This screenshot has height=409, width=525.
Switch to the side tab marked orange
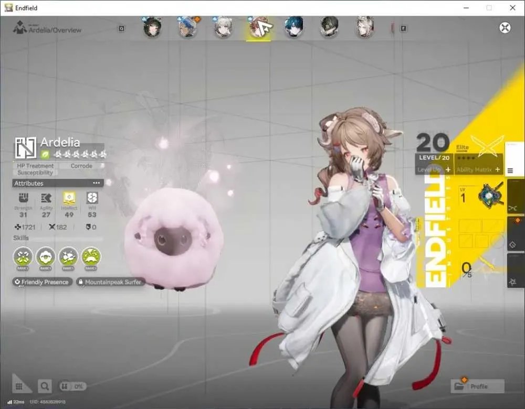point(516,234)
